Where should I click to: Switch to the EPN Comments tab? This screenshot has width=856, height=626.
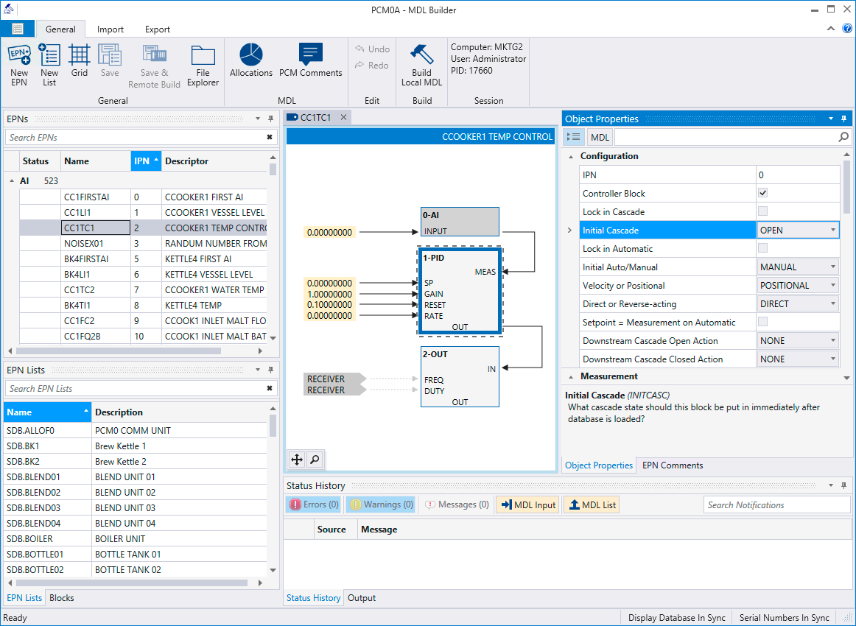(x=672, y=465)
